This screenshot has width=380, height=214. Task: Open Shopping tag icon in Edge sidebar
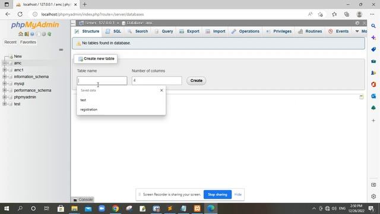(x=373, y=49)
